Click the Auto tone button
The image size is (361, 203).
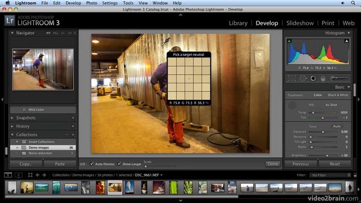[337, 126]
